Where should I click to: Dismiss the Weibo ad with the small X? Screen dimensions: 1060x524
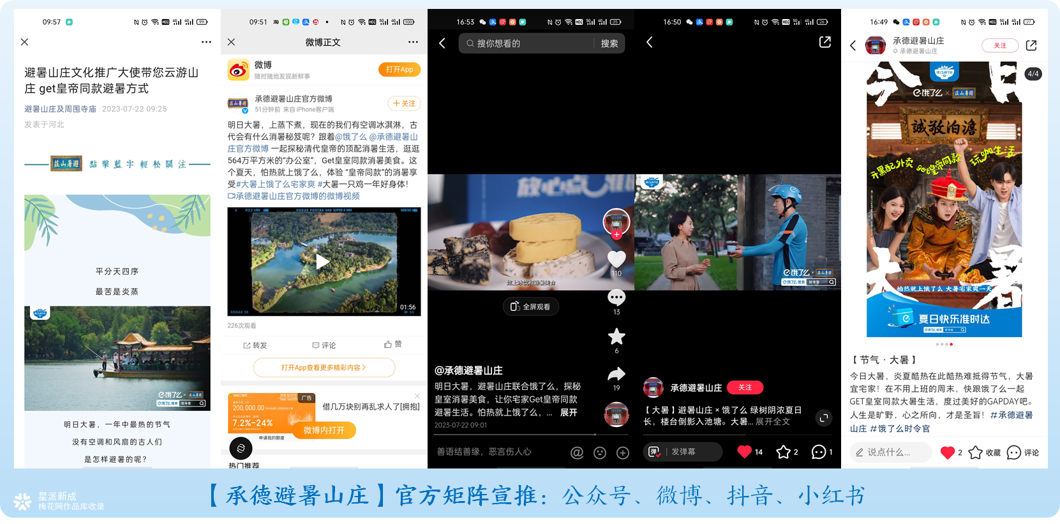click(x=417, y=396)
